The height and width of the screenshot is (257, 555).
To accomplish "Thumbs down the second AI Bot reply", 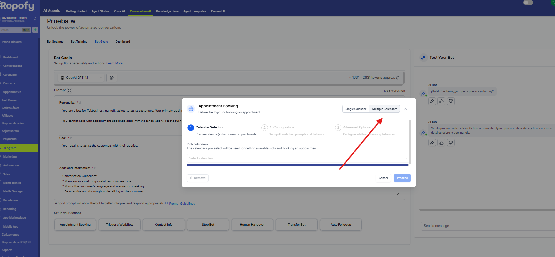I will click(451, 143).
